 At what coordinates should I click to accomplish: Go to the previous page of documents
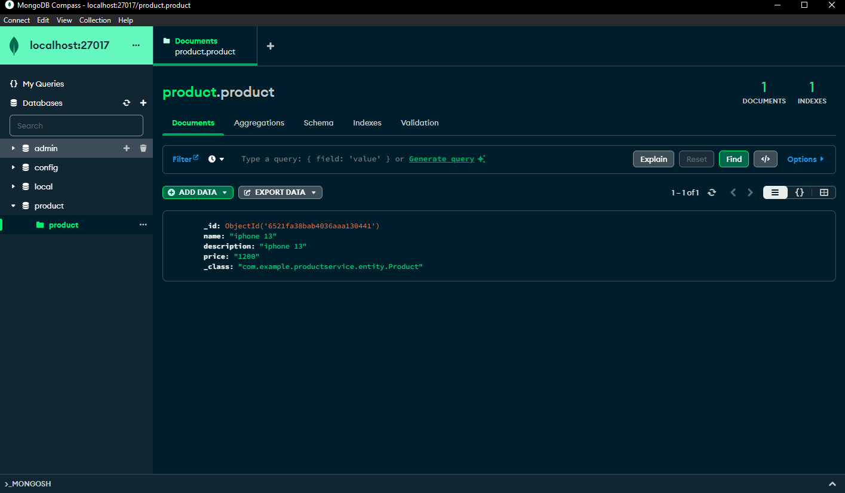733,192
